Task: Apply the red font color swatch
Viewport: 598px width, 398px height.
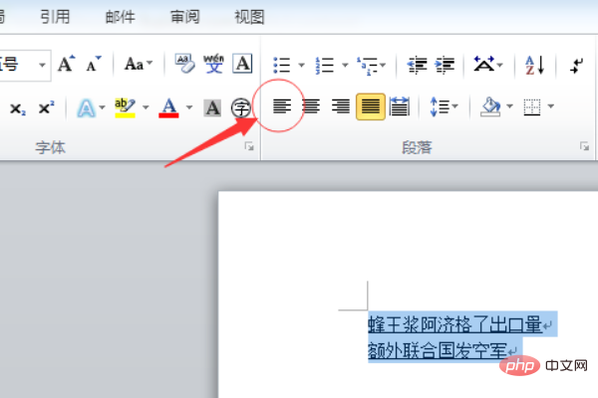Action: 167,107
